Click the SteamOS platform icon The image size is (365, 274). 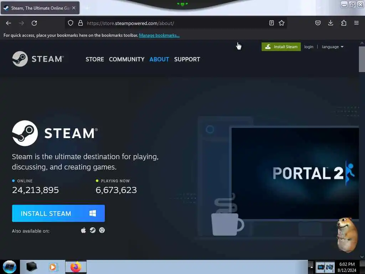[x=93, y=230]
